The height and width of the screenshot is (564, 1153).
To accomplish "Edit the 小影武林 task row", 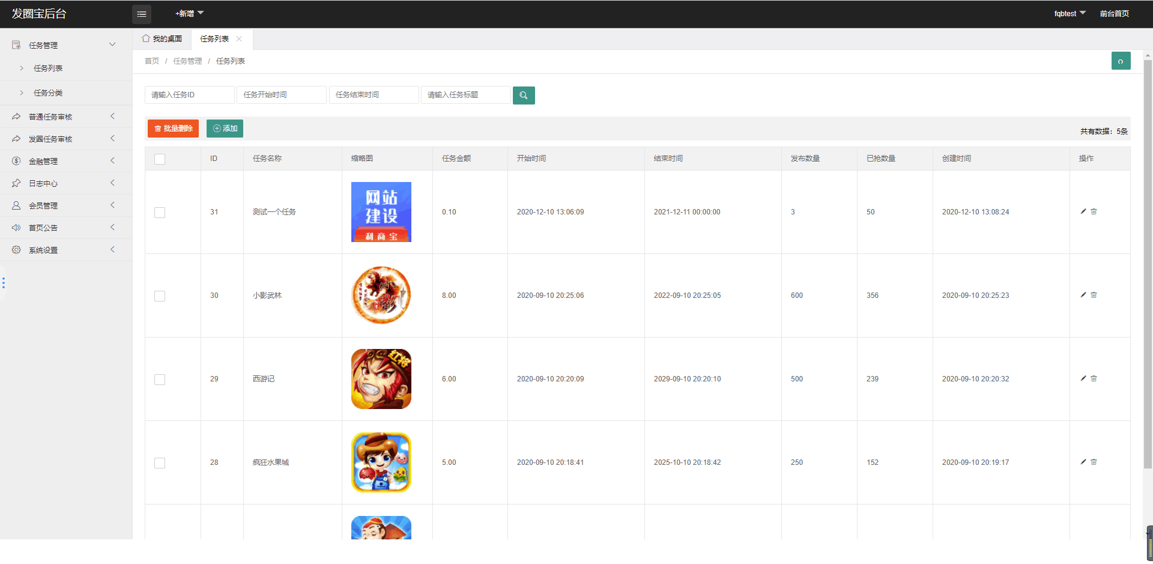I will coord(1083,295).
